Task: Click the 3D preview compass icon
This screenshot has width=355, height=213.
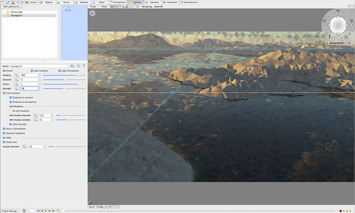Action: (x=92, y=13)
